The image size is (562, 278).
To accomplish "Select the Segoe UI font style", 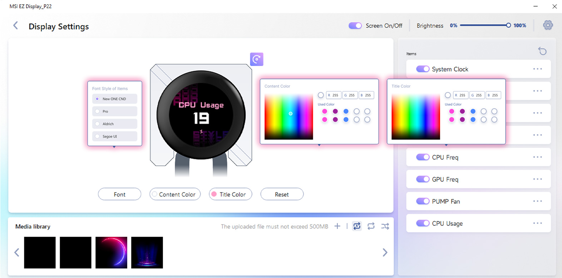I will [115, 136].
